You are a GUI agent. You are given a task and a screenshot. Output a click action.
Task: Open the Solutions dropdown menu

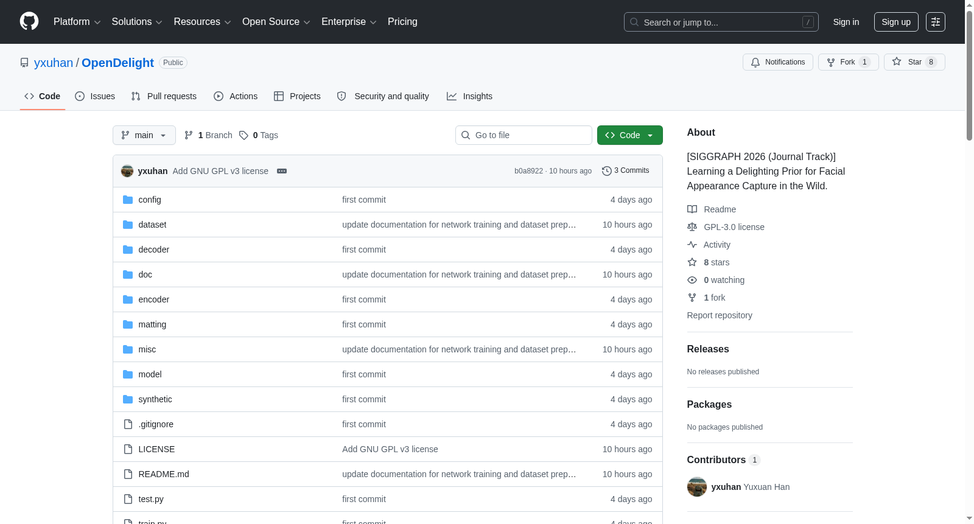pyautogui.click(x=137, y=22)
